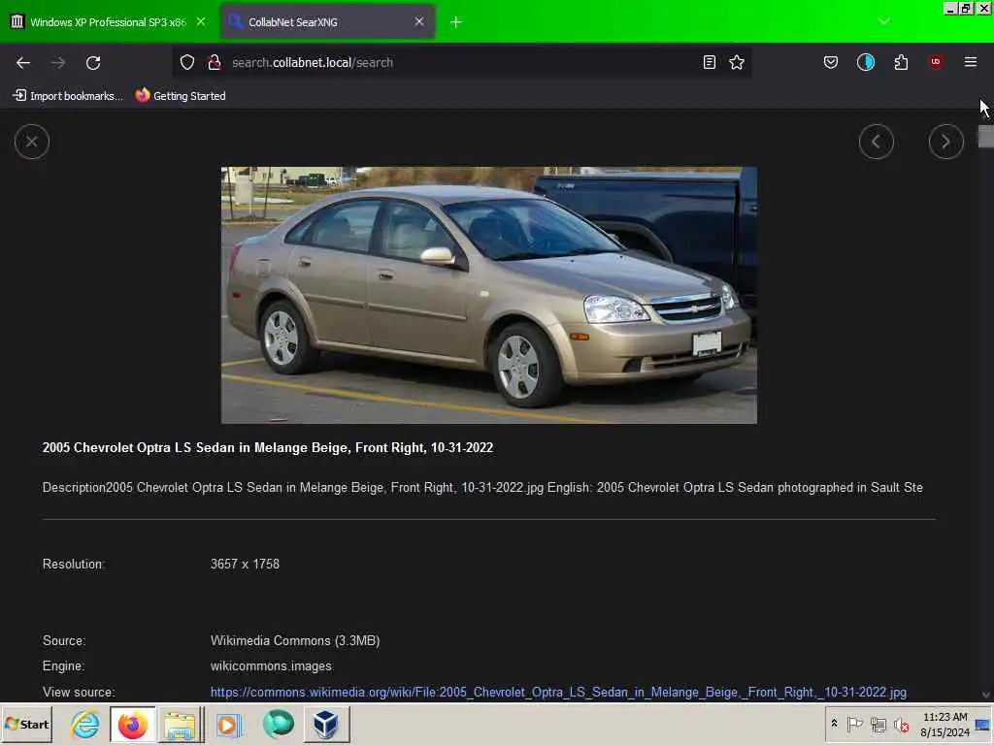Click the scrollbar down arrow
This screenshot has width=994, height=745.
coord(986,695)
